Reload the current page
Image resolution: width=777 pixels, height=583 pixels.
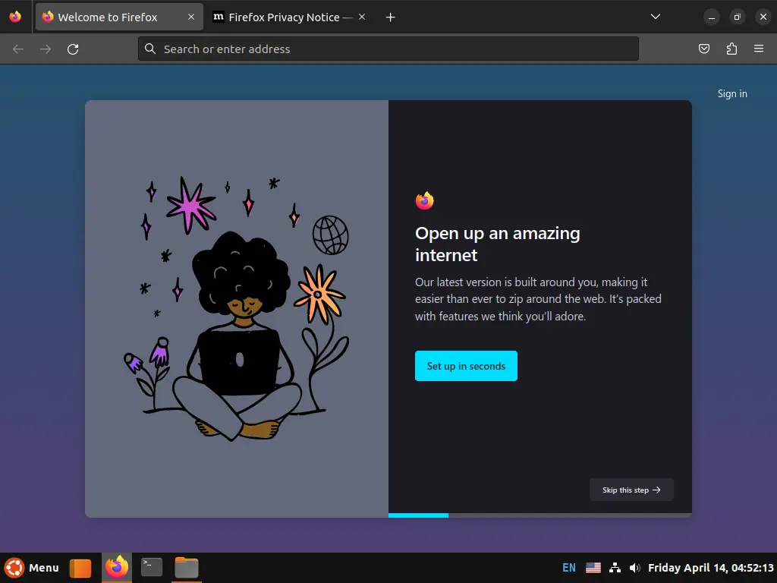[73, 49]
